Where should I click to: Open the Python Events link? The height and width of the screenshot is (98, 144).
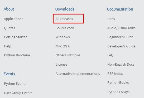(15, 84)
